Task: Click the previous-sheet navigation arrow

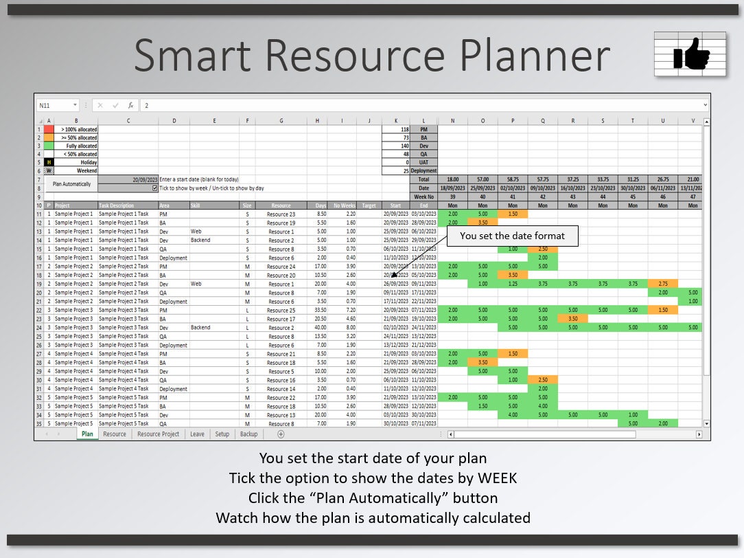Action: 47,434
